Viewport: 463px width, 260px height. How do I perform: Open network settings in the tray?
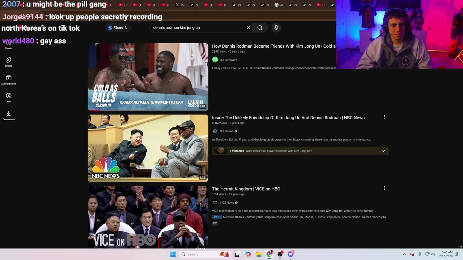427,254
